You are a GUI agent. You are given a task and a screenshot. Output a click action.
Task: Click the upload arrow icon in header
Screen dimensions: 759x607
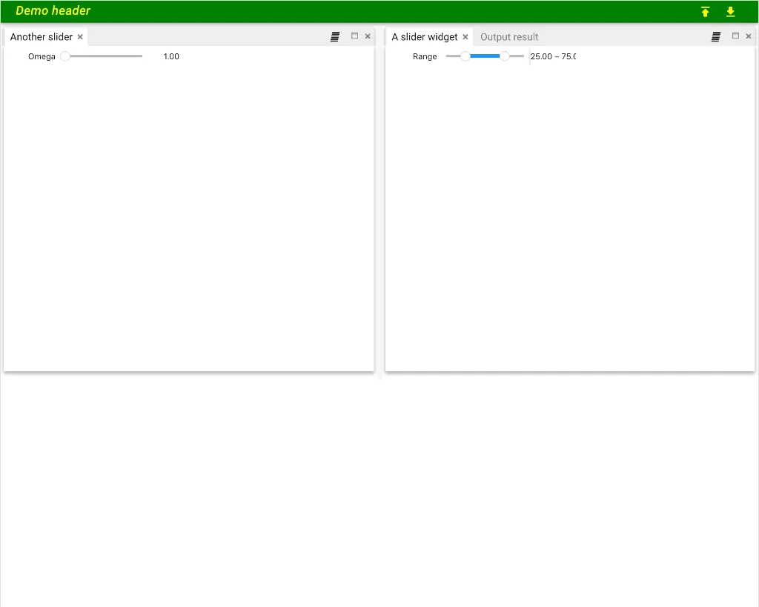pos(705,12)
